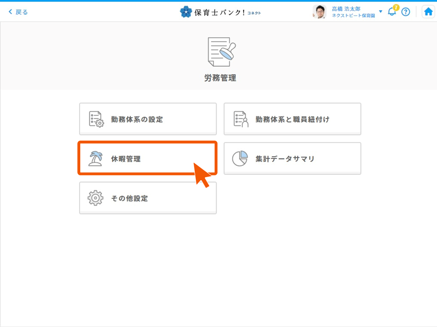Viewport: 437px width, 327px height.
Task: Open the その他設定 button label
Action: pos(129,199)
